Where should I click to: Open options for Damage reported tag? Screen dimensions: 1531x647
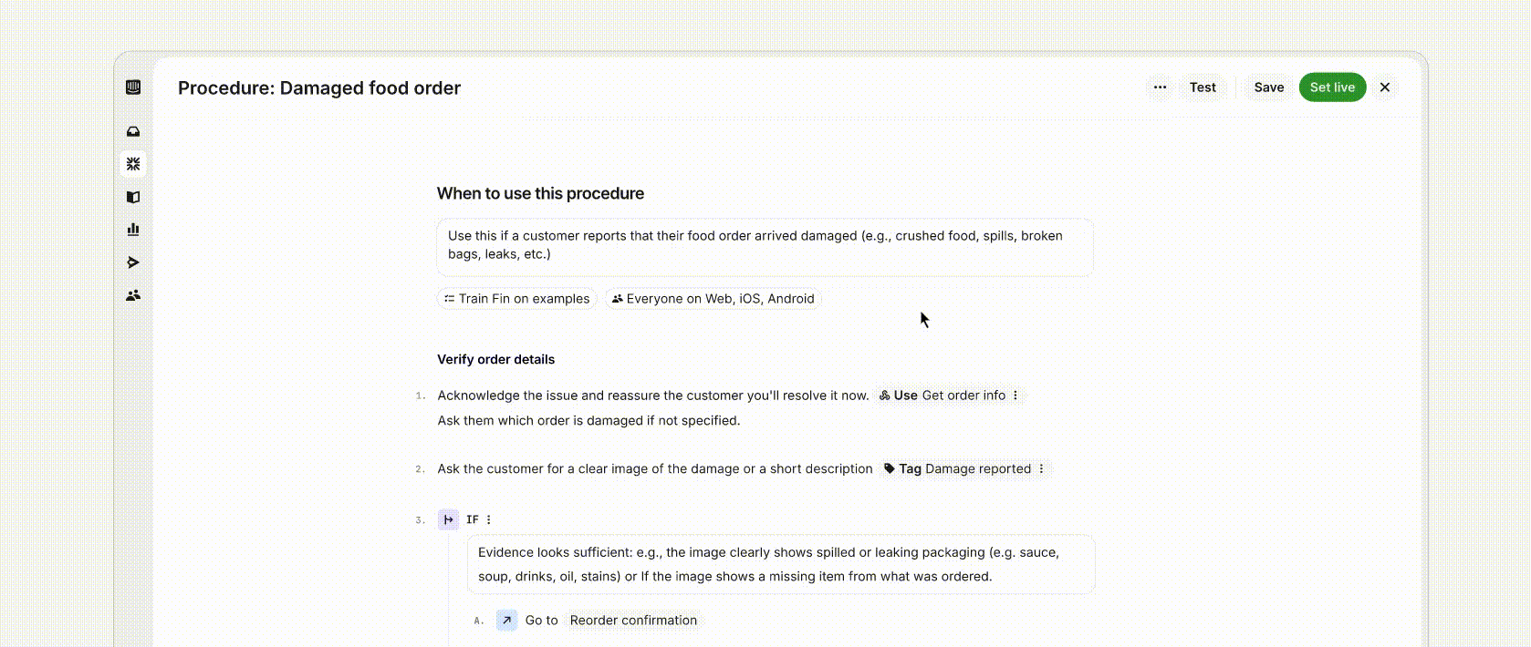[1041, 469]
